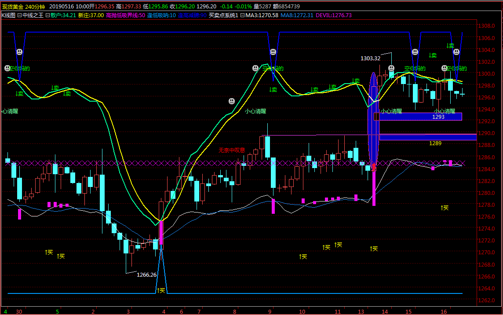Screen dimensions: 503x315
Task: Click the 逢高减磅:90 indicator label
Action: coord(192,15)
